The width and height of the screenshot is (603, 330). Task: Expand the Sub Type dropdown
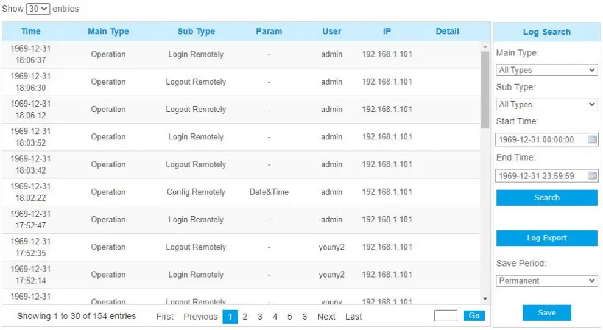(x=546, y=104)
